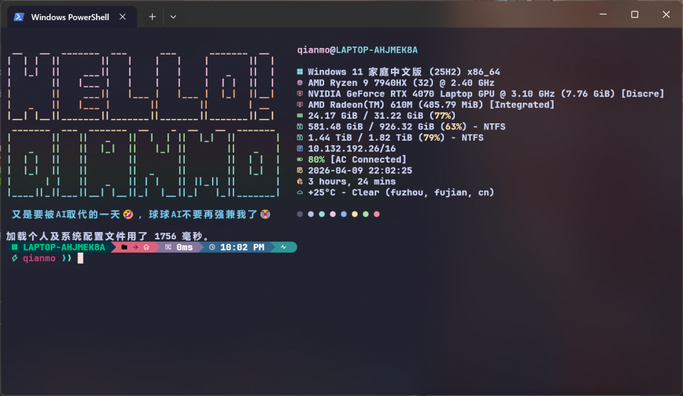This screenshot has height=396, width=683.
Task: Click the Windows logo icon beside OS line
Action: [x=299, y=72]
